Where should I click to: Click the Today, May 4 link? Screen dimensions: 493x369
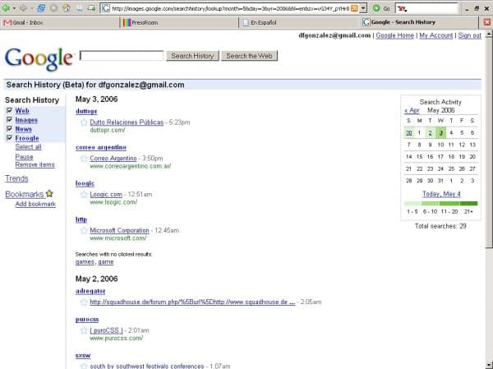(441, 194)
